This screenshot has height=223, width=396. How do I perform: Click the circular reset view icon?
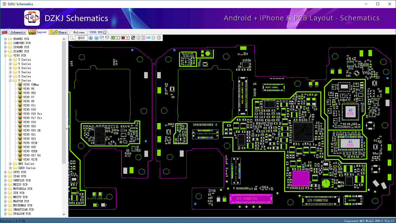[159, 38]
